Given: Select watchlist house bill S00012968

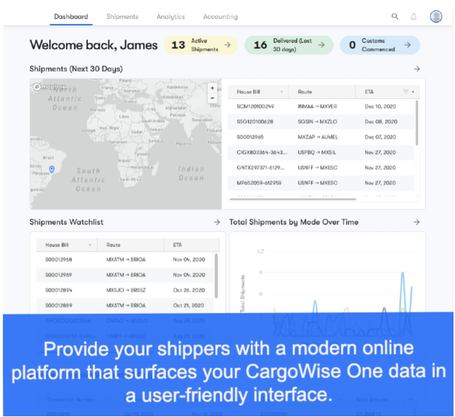Looking at the screenshot, I should (x=59, y=260).
